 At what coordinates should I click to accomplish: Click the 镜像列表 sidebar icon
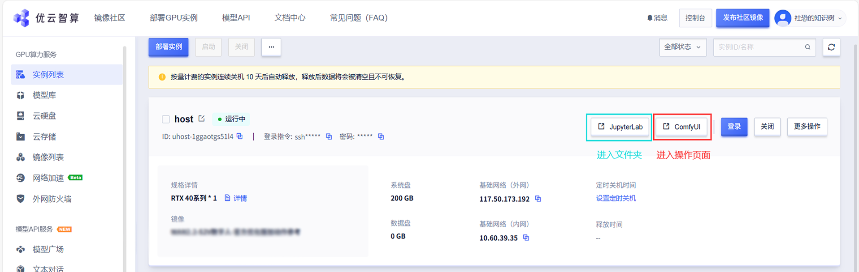point(21,157)
